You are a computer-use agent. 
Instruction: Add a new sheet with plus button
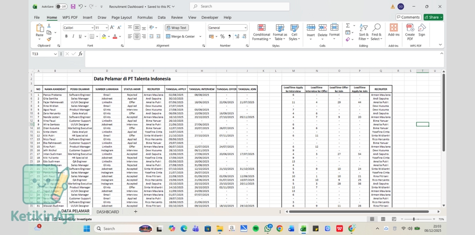[136, 212]
